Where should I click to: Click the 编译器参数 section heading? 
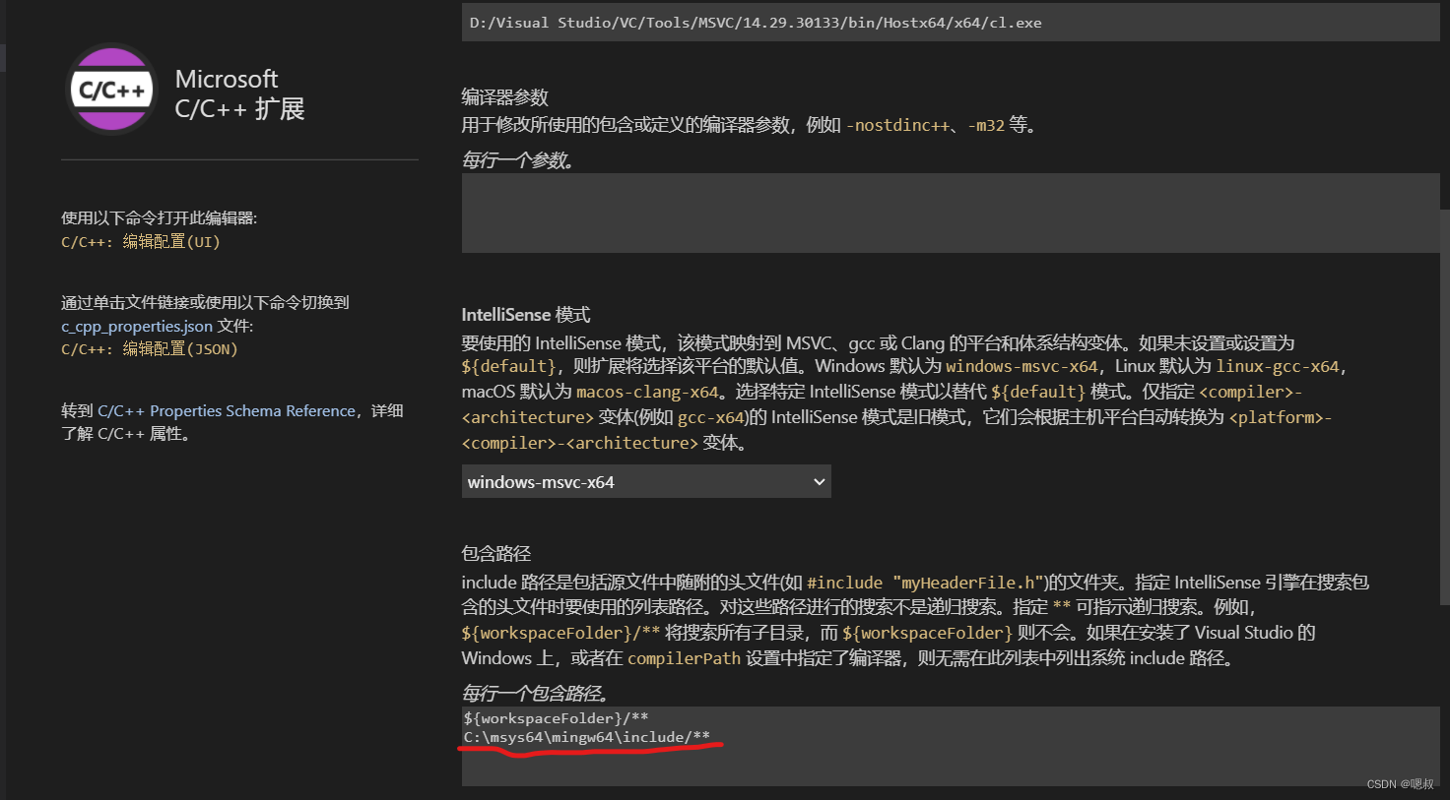(504, 97)
